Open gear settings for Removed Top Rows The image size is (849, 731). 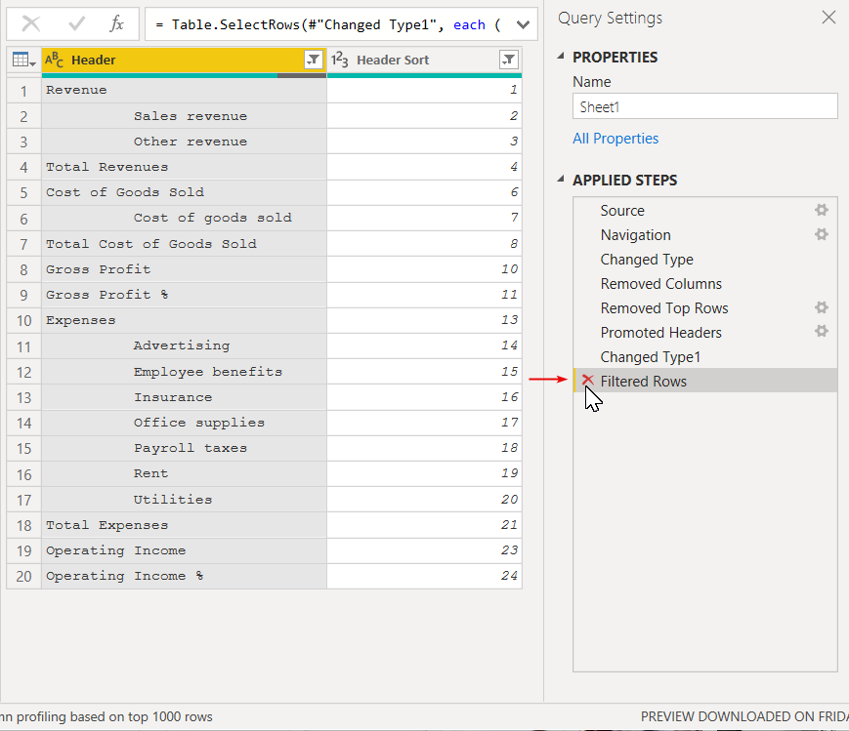pos(822,307)
